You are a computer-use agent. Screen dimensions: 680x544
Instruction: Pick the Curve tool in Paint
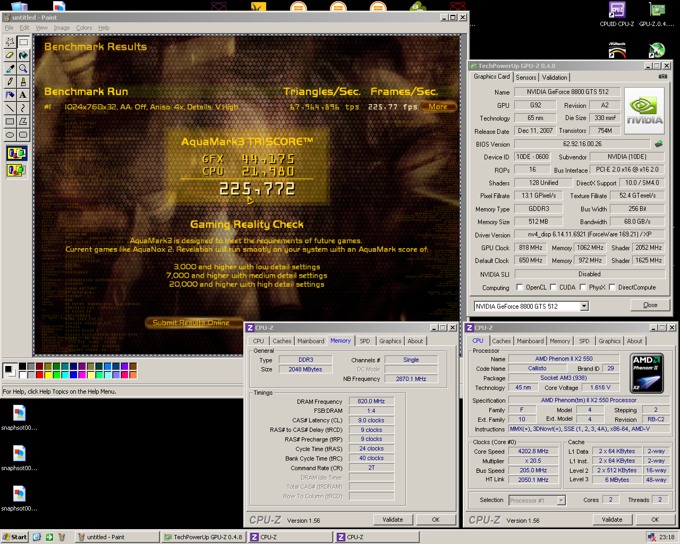click(x=23, y=108)
